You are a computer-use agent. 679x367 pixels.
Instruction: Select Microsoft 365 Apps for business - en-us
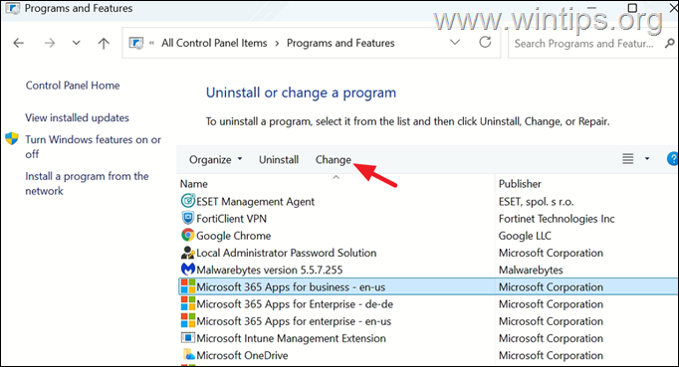coord(291,286)
